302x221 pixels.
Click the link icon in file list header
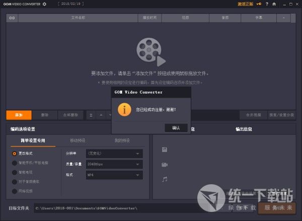point(12,18)
